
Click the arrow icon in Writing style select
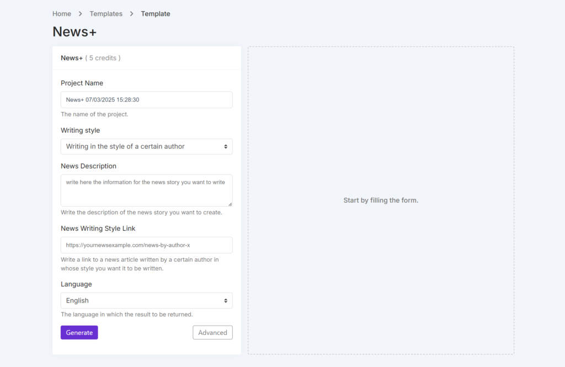tap(226, 147)
